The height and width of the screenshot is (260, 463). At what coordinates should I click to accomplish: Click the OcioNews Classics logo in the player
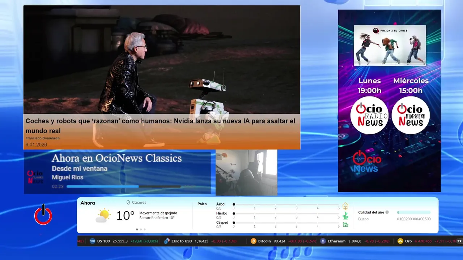click(35, 177)
